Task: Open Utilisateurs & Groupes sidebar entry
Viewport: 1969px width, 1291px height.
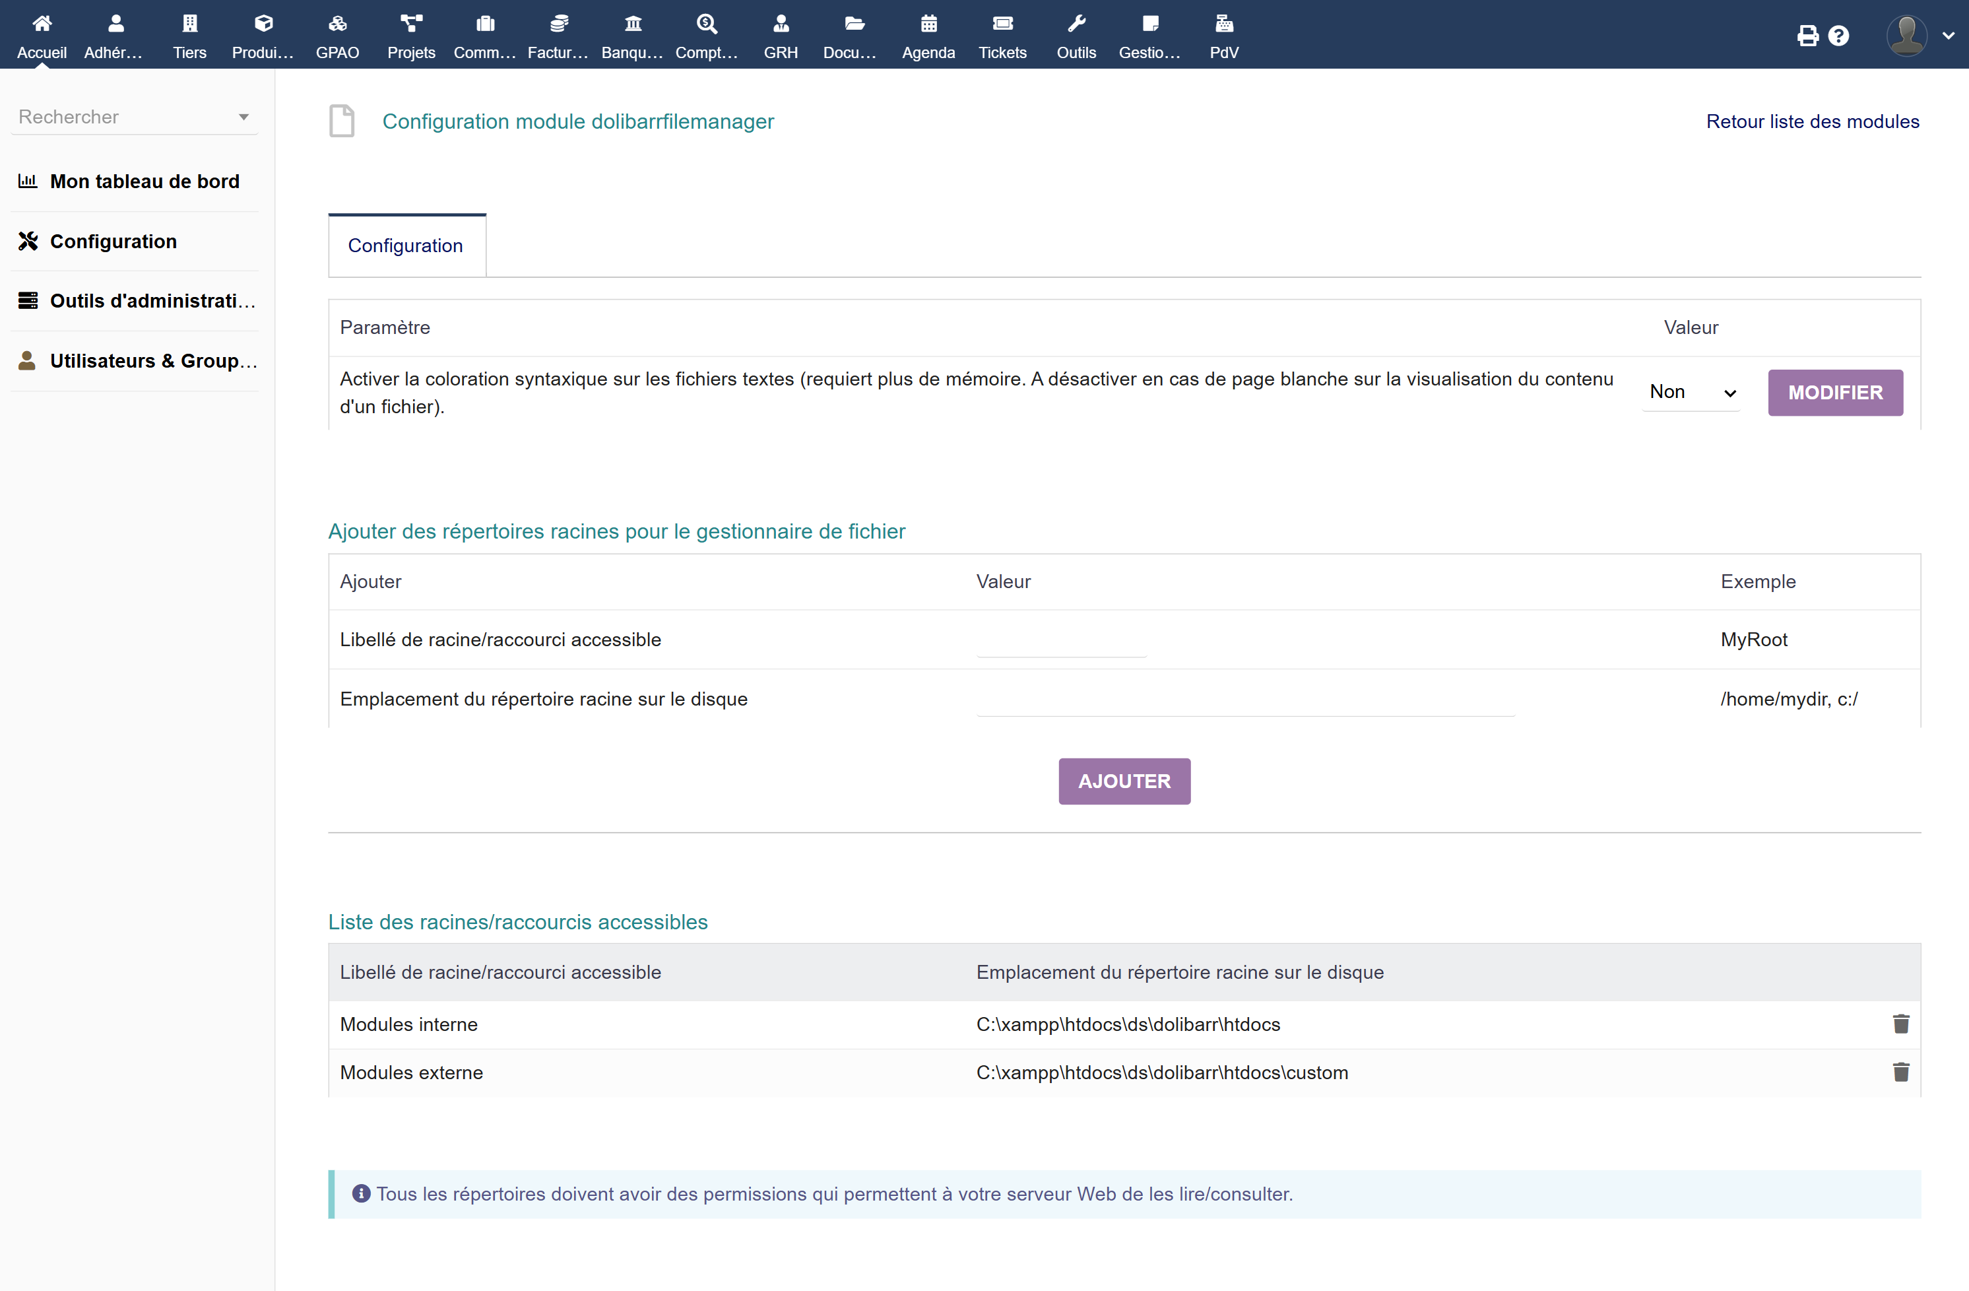Action: click(x=153, y=361)
